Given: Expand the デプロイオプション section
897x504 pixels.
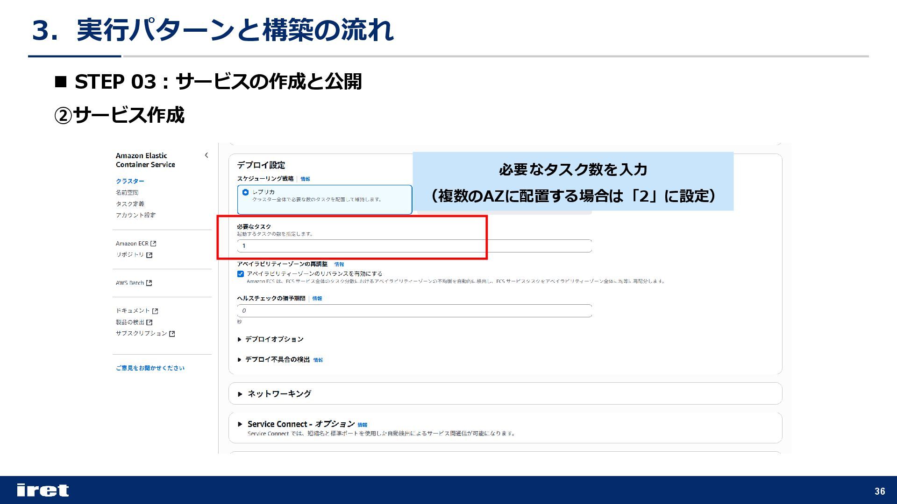Looking at the screenshot, I should tap(271, 339).
